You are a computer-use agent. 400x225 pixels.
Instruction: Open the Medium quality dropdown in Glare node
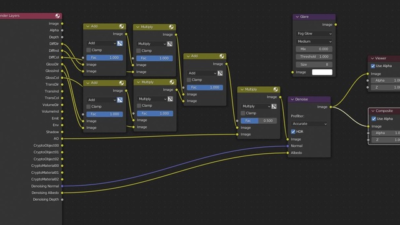pos(314,41)
